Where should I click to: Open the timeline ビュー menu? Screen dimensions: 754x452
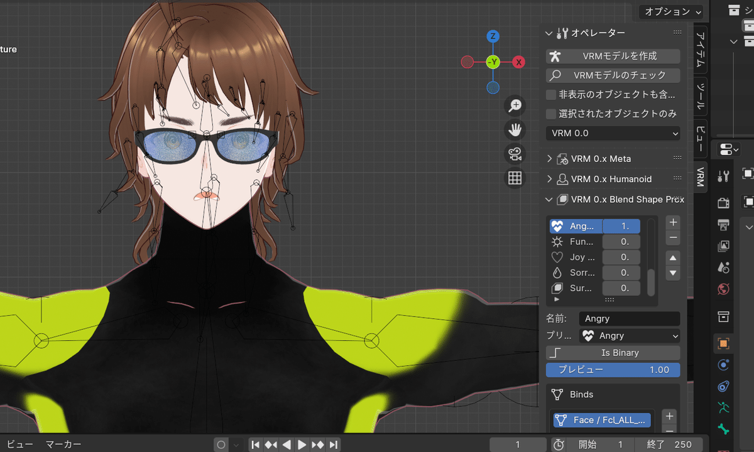point(20,444)
